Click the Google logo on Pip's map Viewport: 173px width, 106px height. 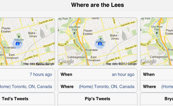click(66, 61)
